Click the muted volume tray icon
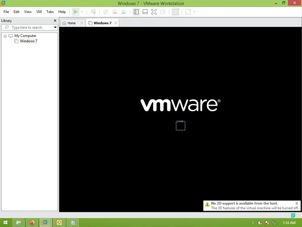 [260, 223]
